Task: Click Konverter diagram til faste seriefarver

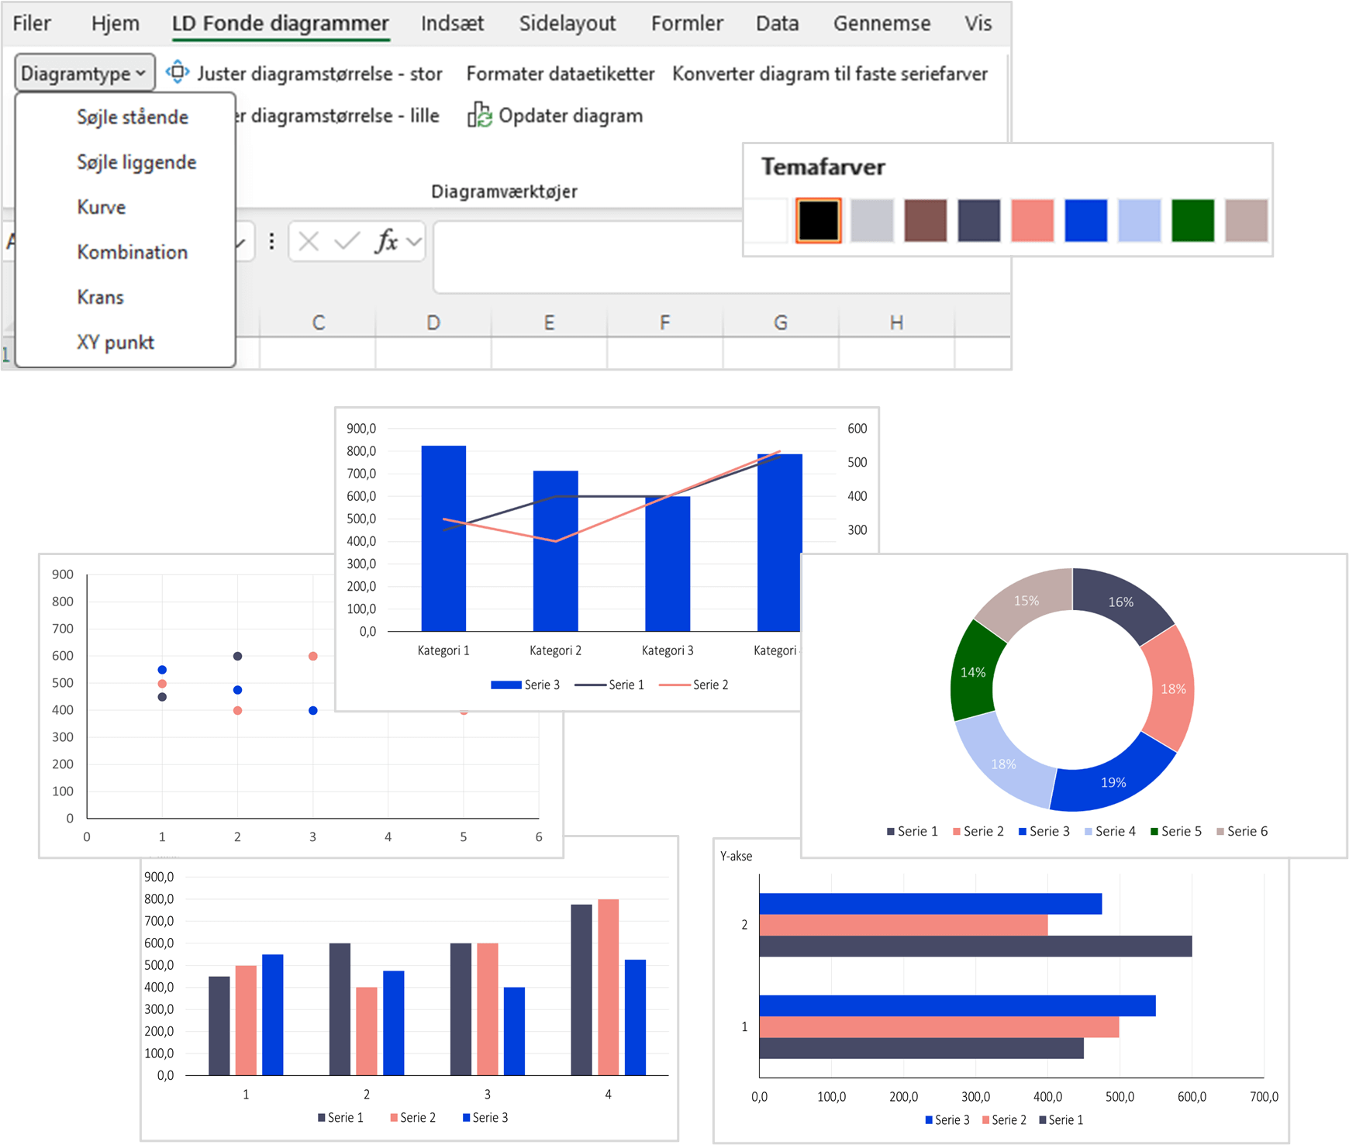Action: click(830, 74)
